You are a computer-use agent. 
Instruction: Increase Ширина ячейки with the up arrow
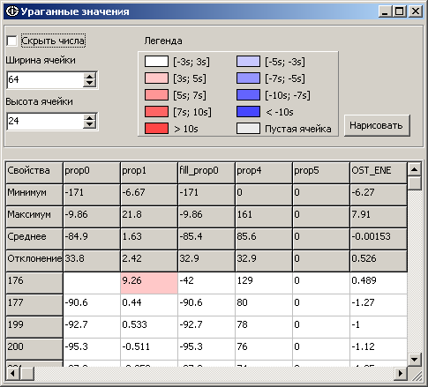[89, 76]
